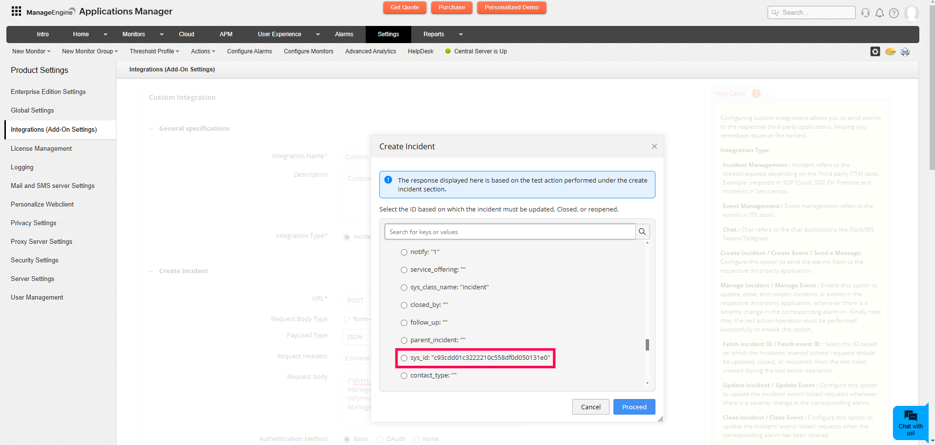Open the user profile avatar
This screenshot has height=445, width=935.
(912, 13)
